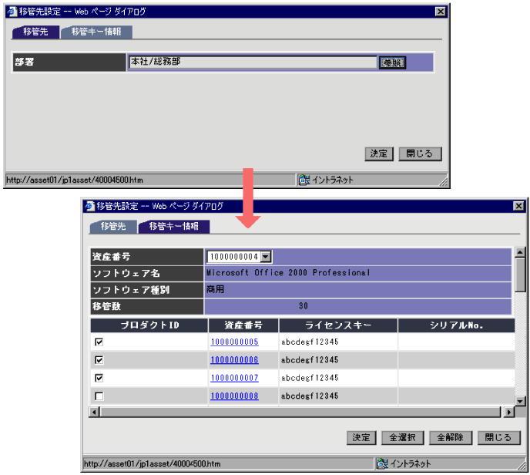Click the intranet zone icon in lower status bar

[x=382, y=463]
